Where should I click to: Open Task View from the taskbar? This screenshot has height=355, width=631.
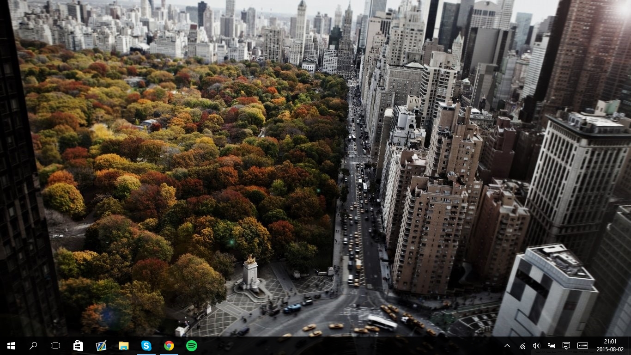click(x=55, y=346)
